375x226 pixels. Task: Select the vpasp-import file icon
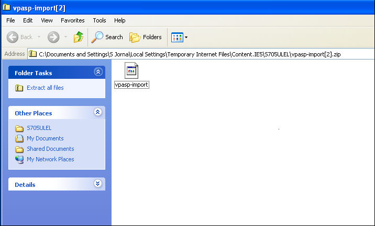tap(131, 70)
